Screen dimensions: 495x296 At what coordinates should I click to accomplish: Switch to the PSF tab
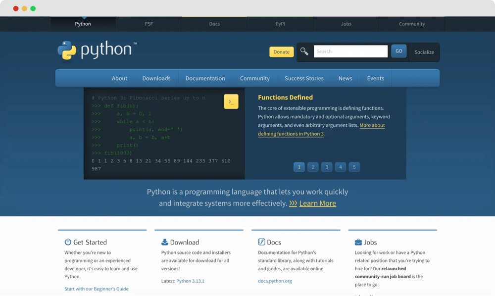[148, 23]
